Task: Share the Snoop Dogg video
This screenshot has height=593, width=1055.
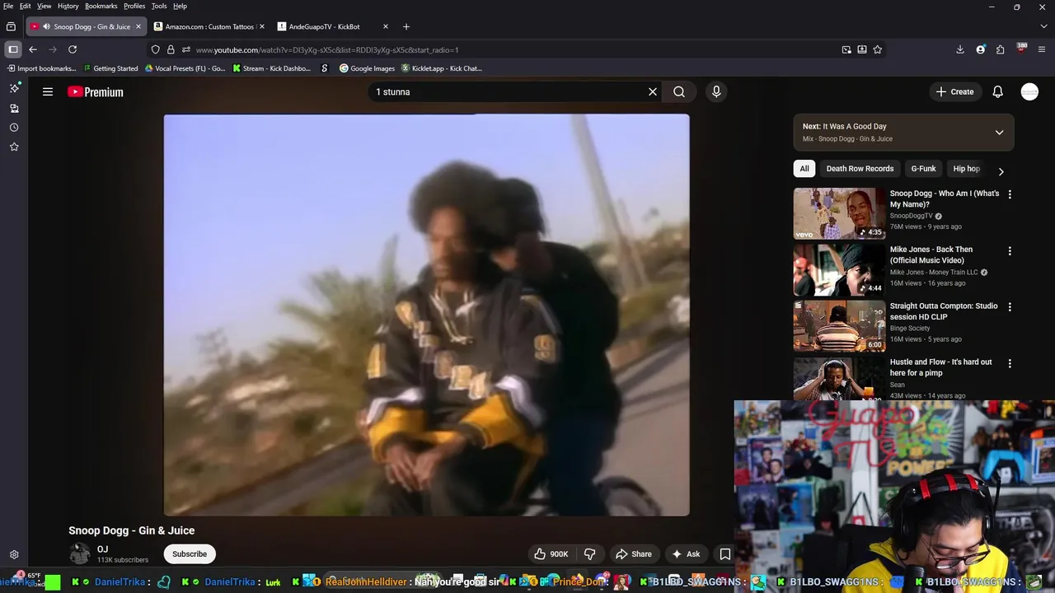Action: pyautogui.click(x=634, y=554)
